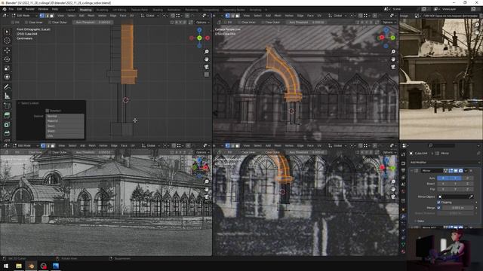Open the Render menu
Image resolution: width=483 pixels, height=271 pixels.
[30, 9]
